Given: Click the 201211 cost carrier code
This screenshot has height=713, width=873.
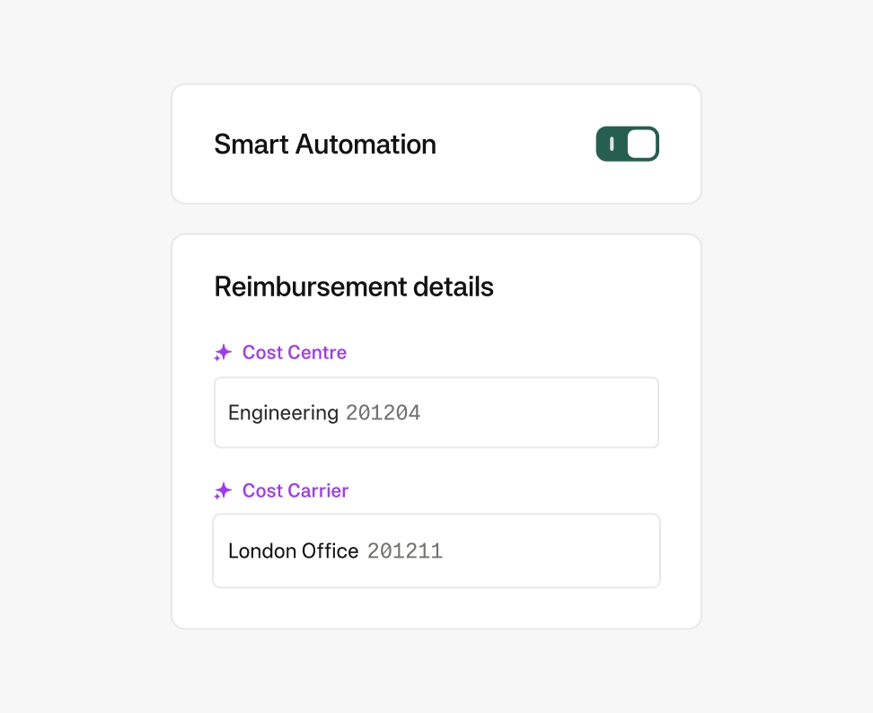Looking at the screenshot, I should 404,551.
